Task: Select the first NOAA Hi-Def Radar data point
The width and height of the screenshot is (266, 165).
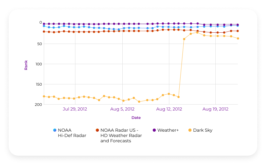Action: 44,26
